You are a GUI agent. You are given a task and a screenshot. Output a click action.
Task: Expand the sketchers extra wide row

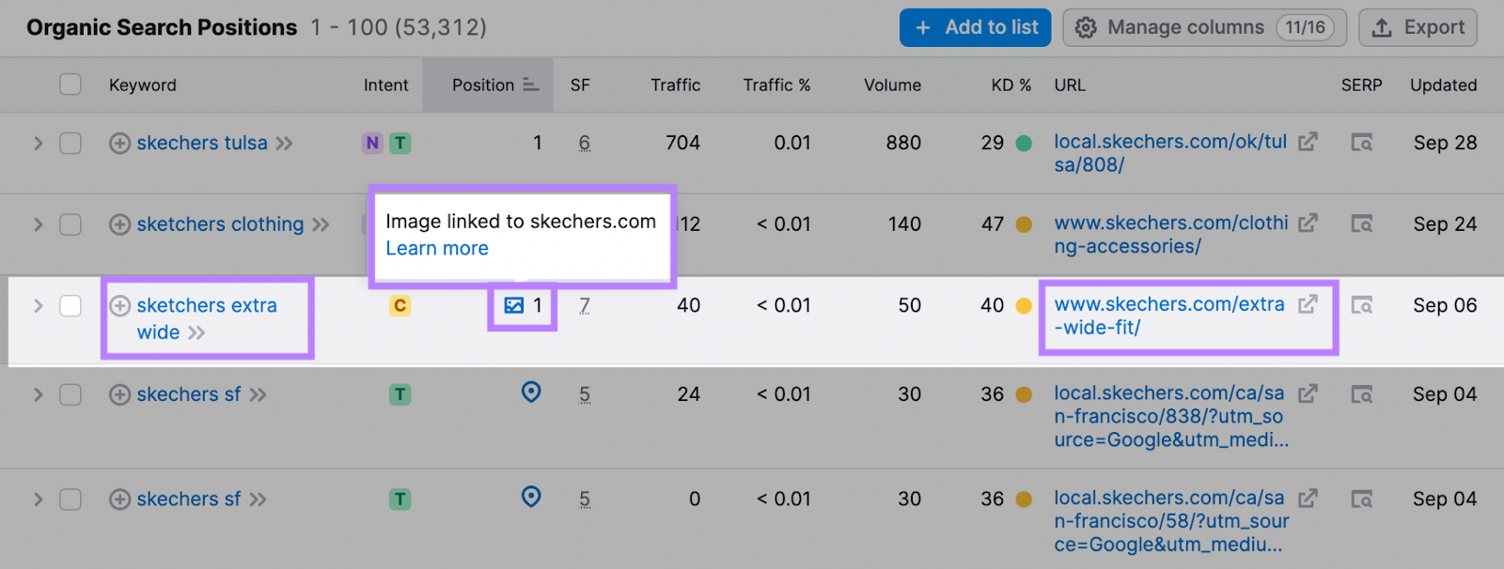click(39, 306)
